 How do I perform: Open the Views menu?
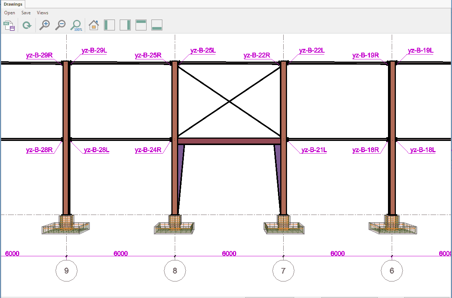[43, 13]
